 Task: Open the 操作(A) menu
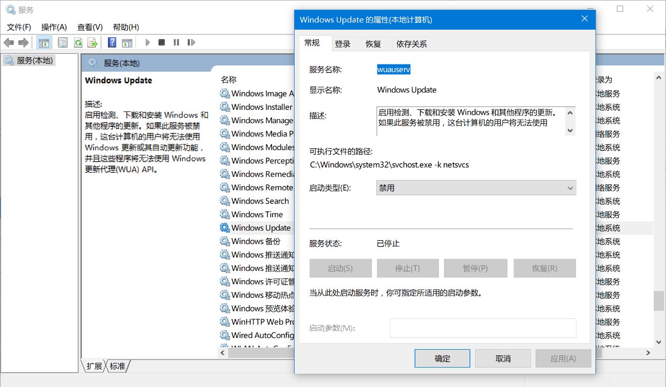click(54, 27)
